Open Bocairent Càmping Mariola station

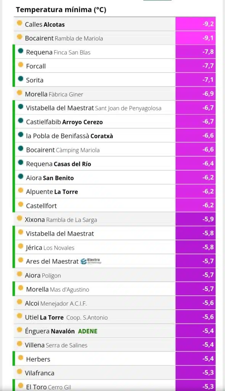click(63, 150)
